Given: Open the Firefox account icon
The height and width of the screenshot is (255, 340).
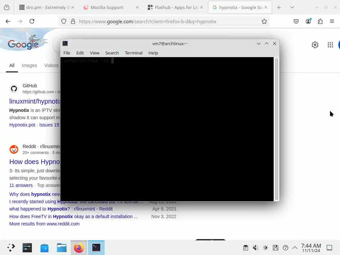Looking at the screenshot, I should (308, 21).
